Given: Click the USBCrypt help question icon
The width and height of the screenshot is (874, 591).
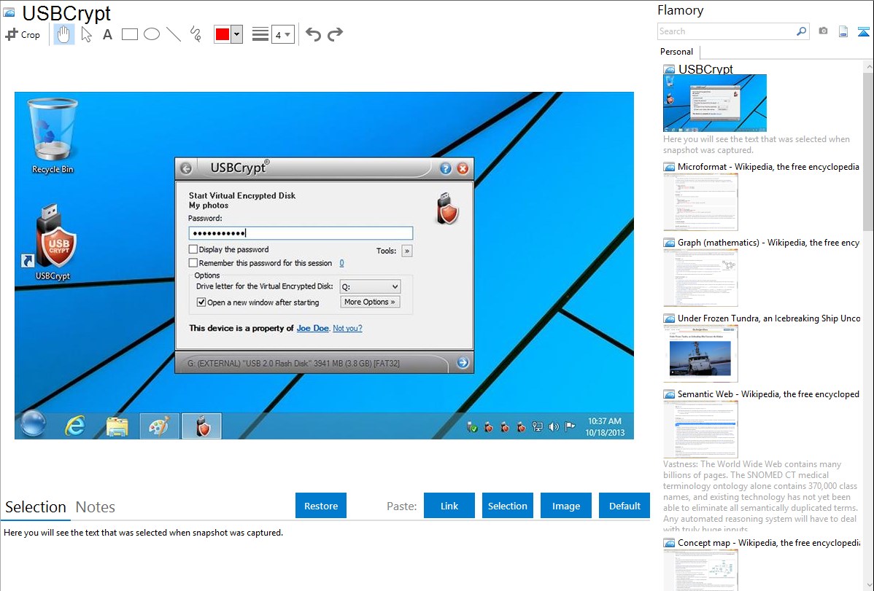Looking at the screenshot, I should (445, 168).
